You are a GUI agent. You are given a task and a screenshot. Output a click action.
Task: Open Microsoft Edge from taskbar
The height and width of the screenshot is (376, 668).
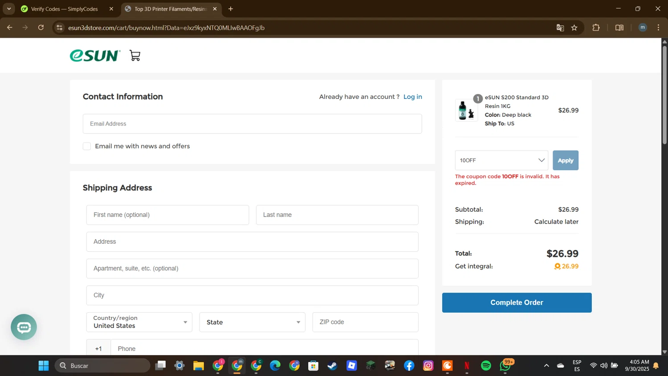pyautogui.click(x=275, y=366)
